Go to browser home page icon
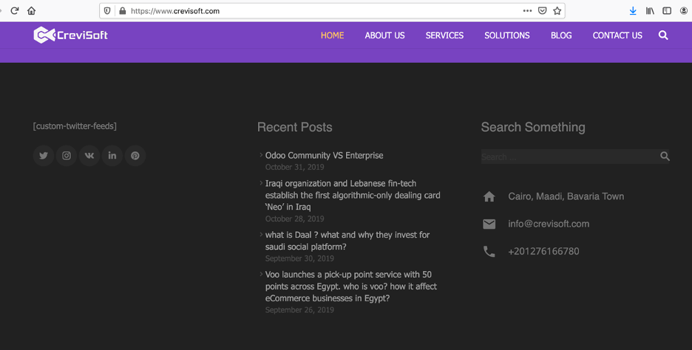The image size is (692, 350). pos(31,11)
